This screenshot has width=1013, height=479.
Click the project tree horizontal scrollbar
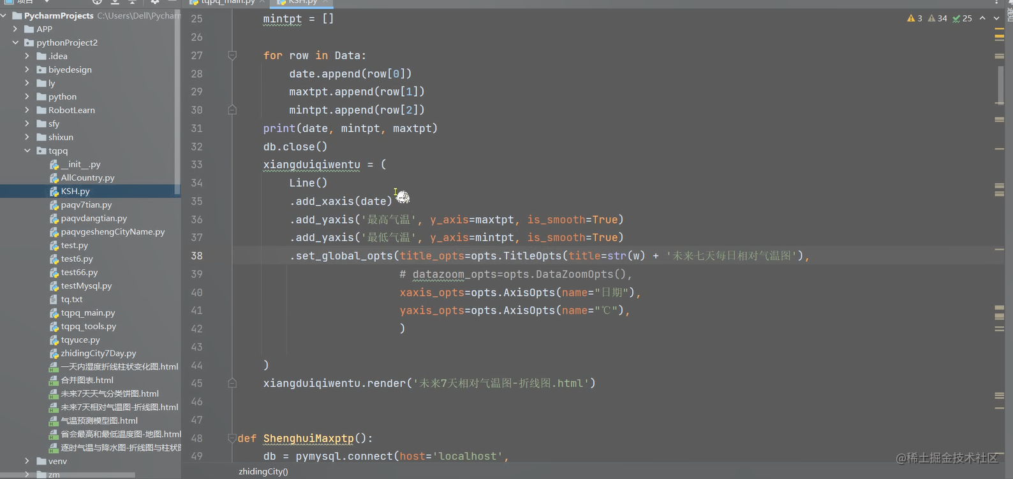point(68,475)
